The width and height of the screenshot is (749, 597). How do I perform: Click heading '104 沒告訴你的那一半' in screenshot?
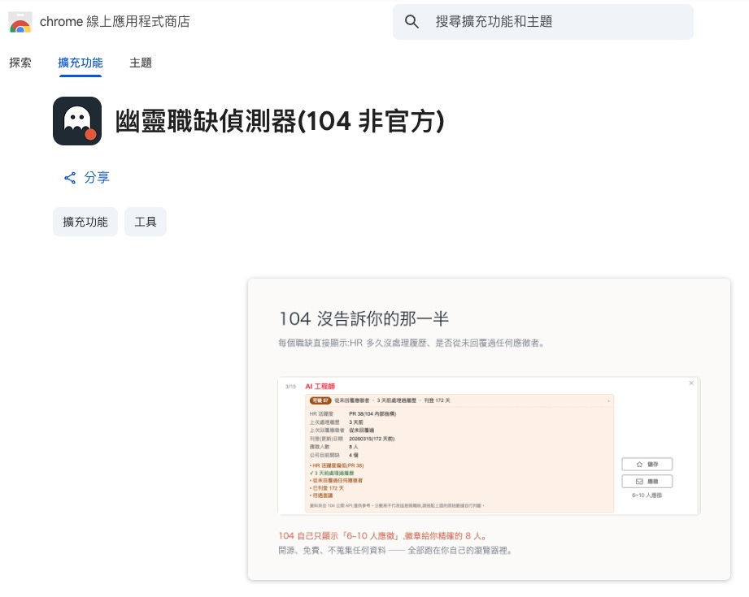coord(364,318)
